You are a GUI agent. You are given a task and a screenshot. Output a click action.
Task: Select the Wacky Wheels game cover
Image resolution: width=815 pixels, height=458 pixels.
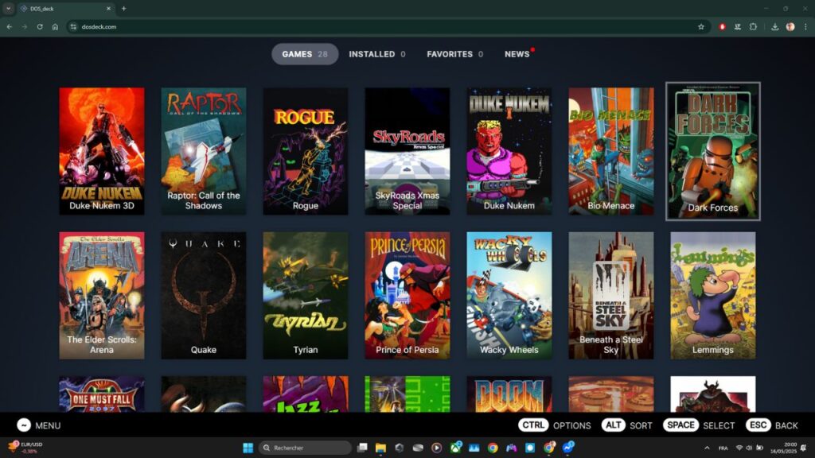click(x=509, y=296)
